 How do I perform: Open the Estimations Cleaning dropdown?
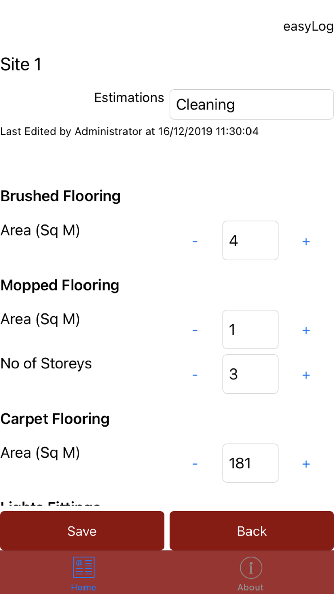tap(252, 104)
